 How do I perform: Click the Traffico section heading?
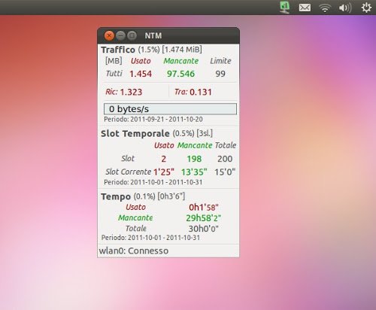(x=118, y=50)
